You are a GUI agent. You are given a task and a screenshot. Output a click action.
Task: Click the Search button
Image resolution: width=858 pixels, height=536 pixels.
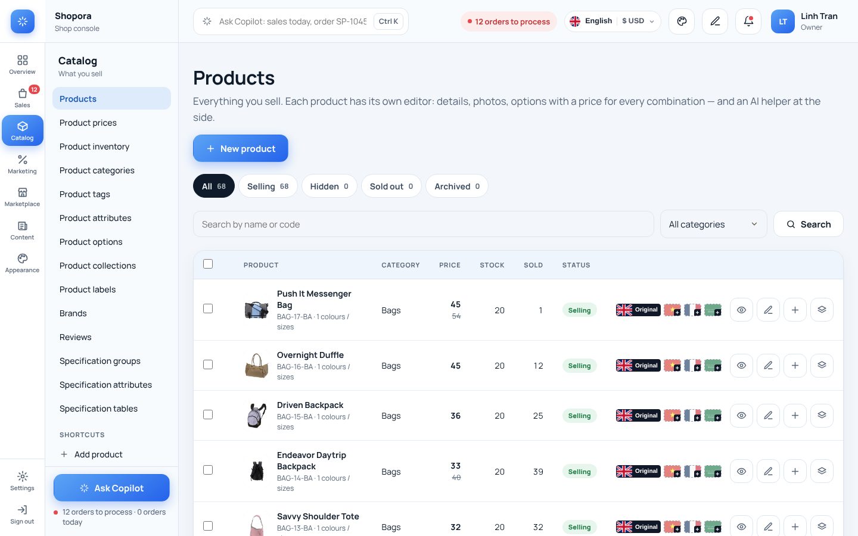click(x=809, y=225)
